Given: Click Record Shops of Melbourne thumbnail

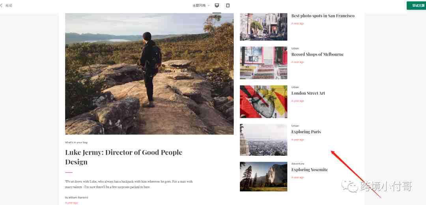Looking at the screenshot, I should pos(263,63).
